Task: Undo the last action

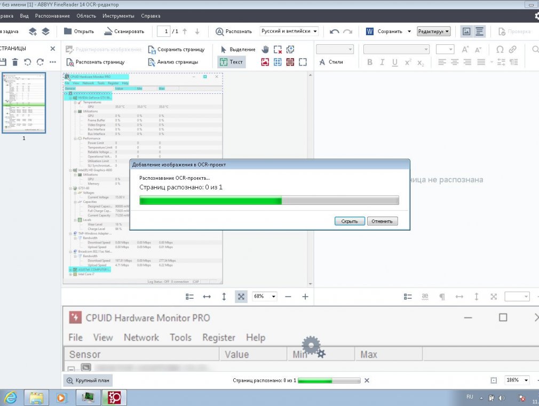Action: [334, 31]
